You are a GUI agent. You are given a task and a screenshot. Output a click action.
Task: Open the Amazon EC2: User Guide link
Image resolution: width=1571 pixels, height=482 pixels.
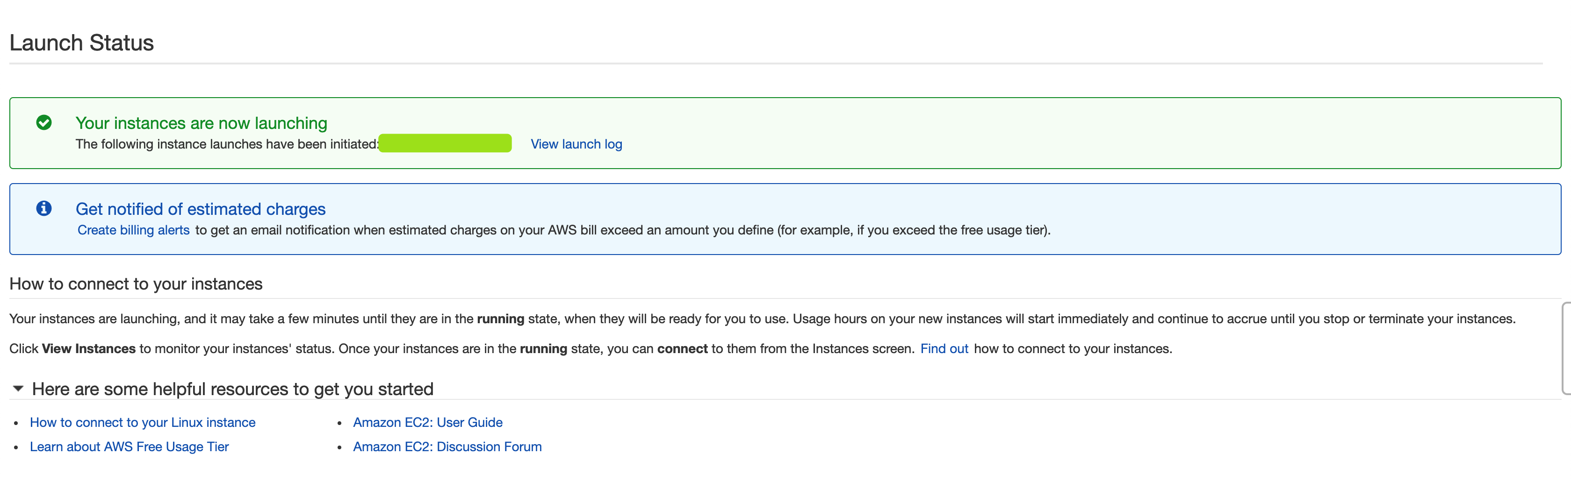point(427,422)
